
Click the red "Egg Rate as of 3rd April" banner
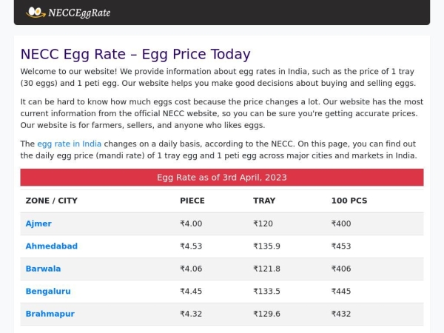point(221,178)
